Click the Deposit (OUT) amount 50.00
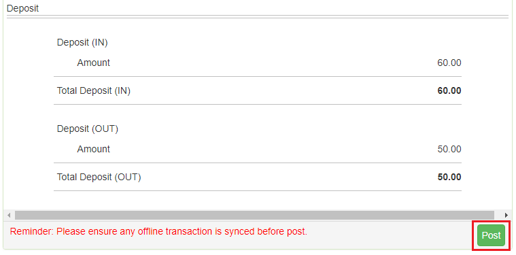 click(449, 149)
